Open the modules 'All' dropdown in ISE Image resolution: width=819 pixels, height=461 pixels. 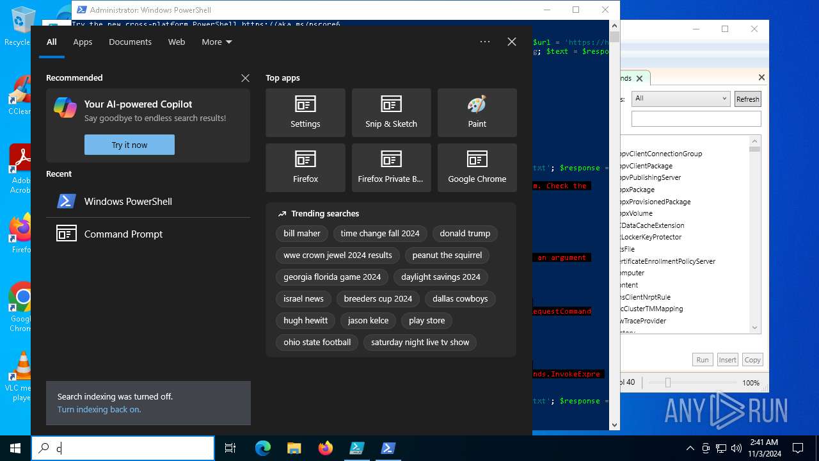(680, 99)
